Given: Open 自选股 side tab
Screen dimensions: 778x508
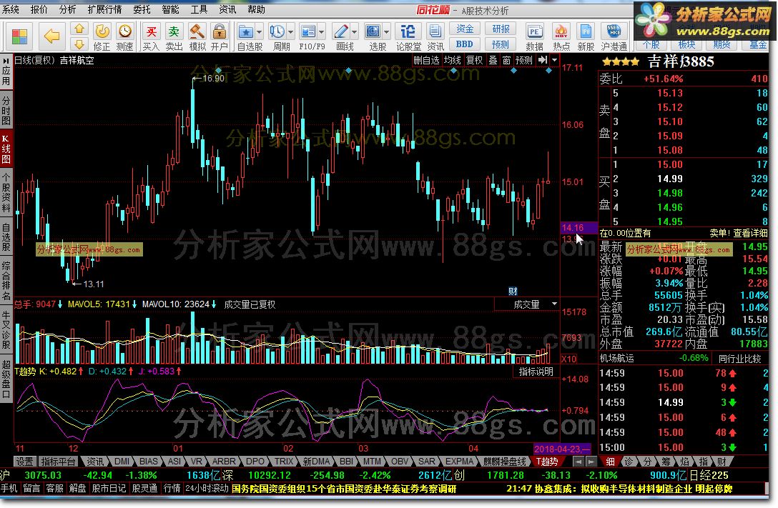Looking at the screenshot, I should click(6, 236).
